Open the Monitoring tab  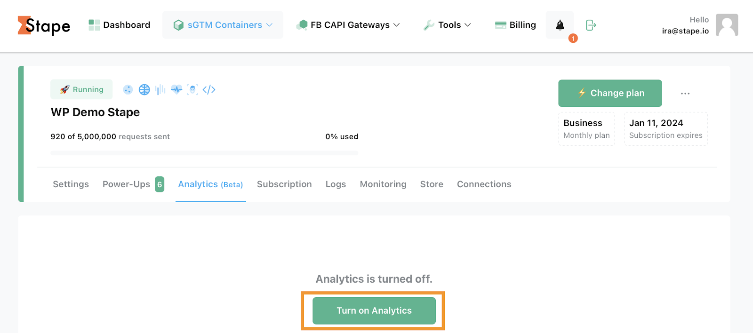tap(383, 184)
